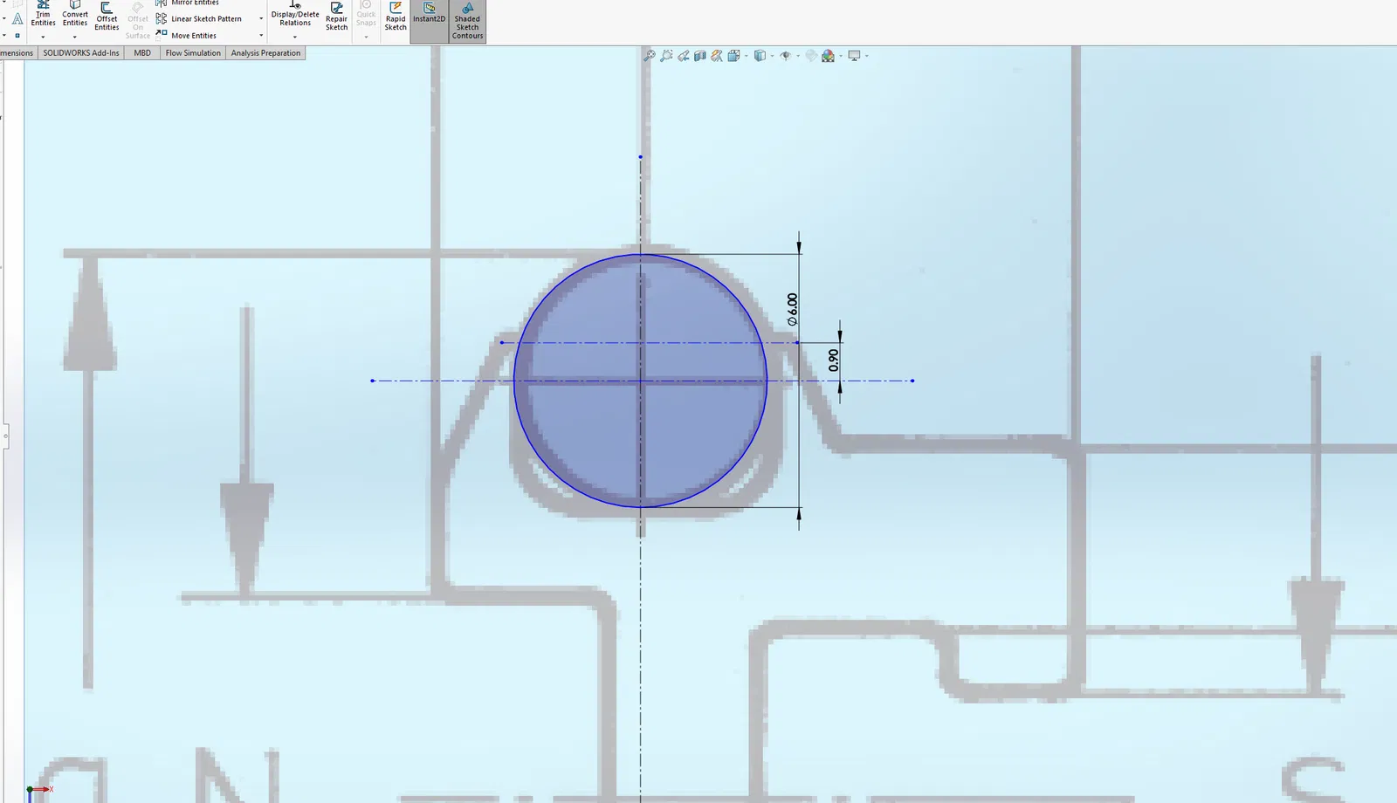
Task: Switch to the SOLIDWORKS Add-Ins tab
Action: (81, 53)
